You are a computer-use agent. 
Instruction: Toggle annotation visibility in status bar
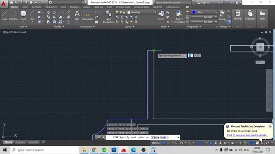coord(211,143)
